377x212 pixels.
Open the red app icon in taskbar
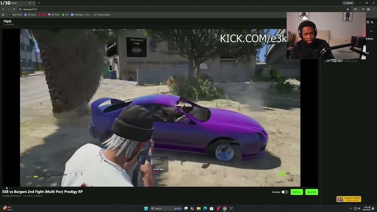[218, 208]
